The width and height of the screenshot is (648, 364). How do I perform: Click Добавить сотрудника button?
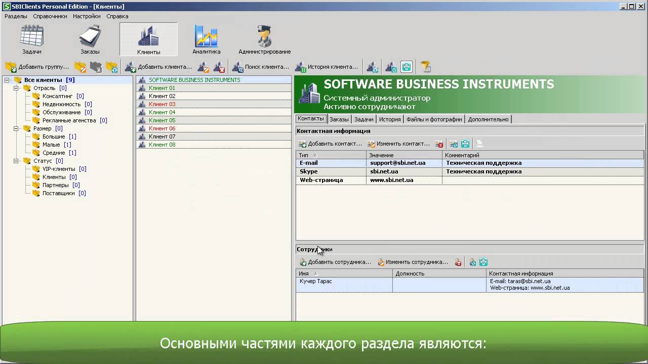pyautogui.click(x=335, y=262)
